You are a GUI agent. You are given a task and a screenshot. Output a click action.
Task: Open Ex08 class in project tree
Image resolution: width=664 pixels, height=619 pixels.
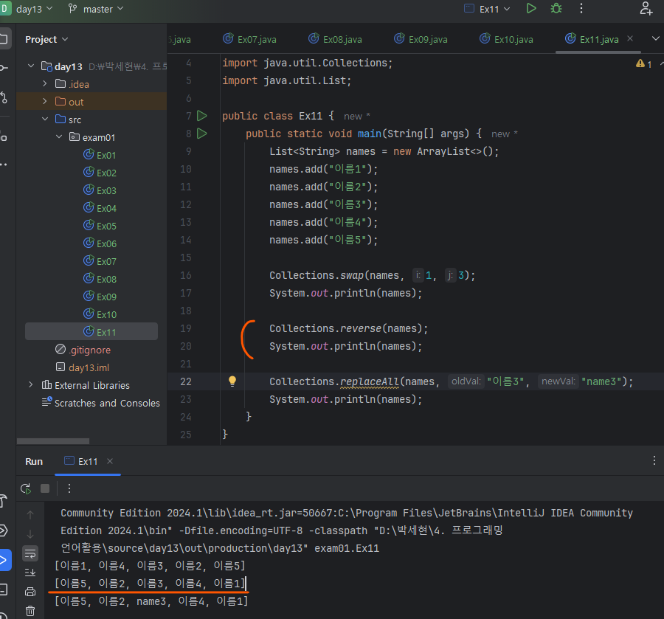coord(100,279)
